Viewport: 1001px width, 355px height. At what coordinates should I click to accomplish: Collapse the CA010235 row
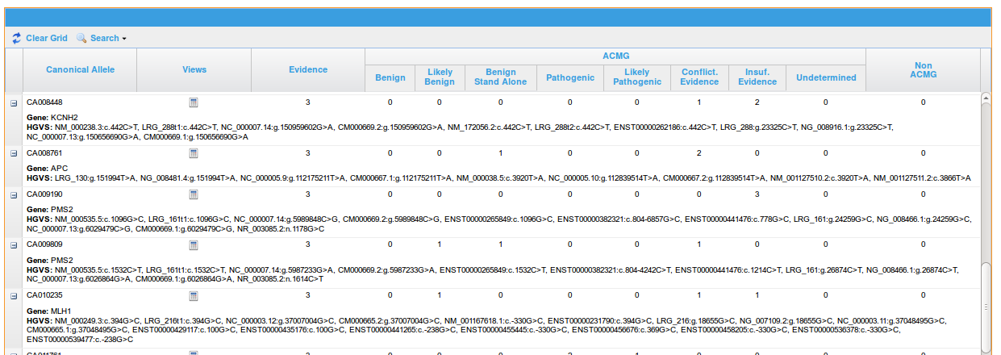pos(14,296)
